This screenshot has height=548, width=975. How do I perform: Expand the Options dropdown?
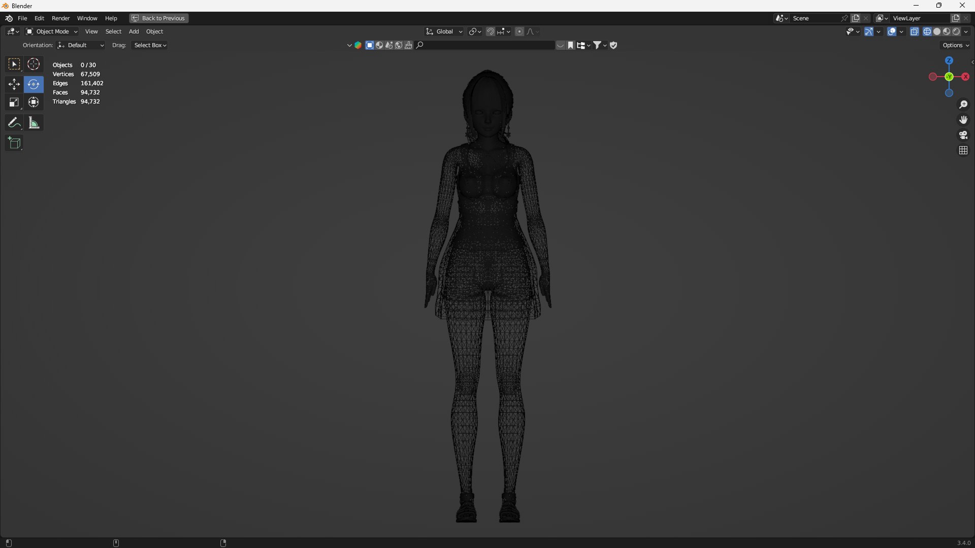pyautogui.click(x=956, y=45)
